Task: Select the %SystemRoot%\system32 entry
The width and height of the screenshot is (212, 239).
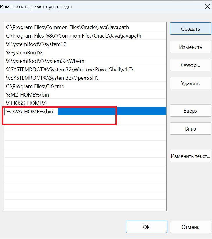Action: [x=36, y=44]
